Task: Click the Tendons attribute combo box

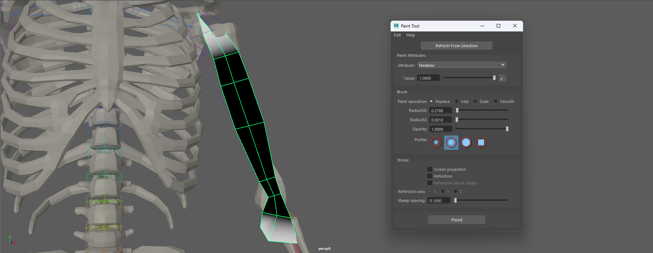Action: pyautogui.click(x=458, y=65)
